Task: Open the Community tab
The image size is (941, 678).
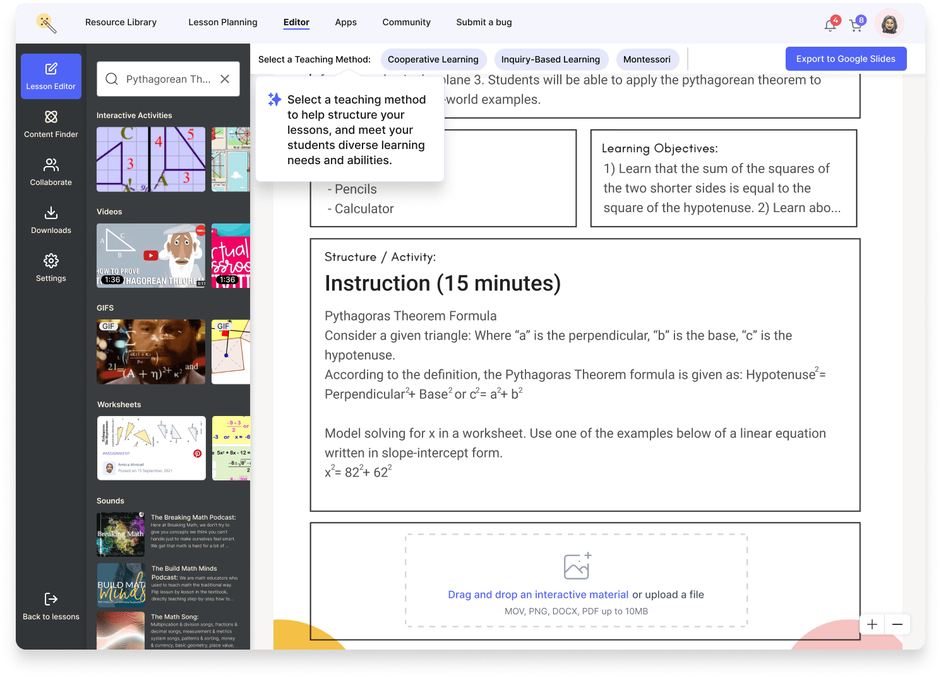Action: [406, 22]
